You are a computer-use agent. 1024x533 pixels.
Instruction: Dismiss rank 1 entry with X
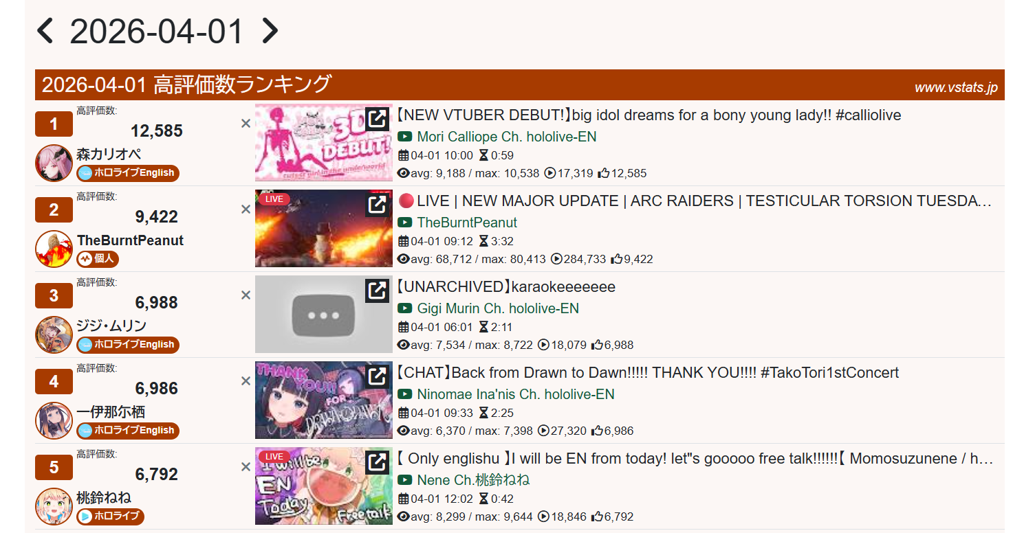pyautogui.click(x=246, y=124)
